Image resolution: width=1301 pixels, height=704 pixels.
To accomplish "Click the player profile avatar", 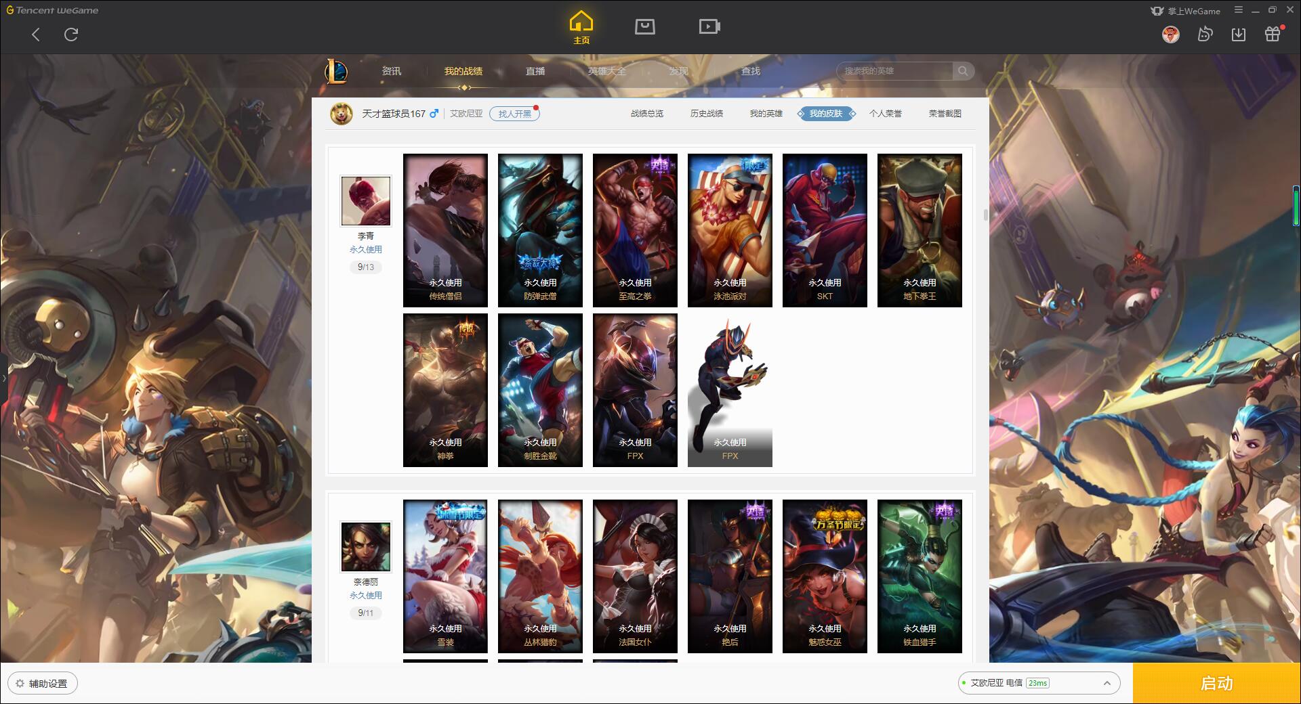I will [x=342, y=114].
